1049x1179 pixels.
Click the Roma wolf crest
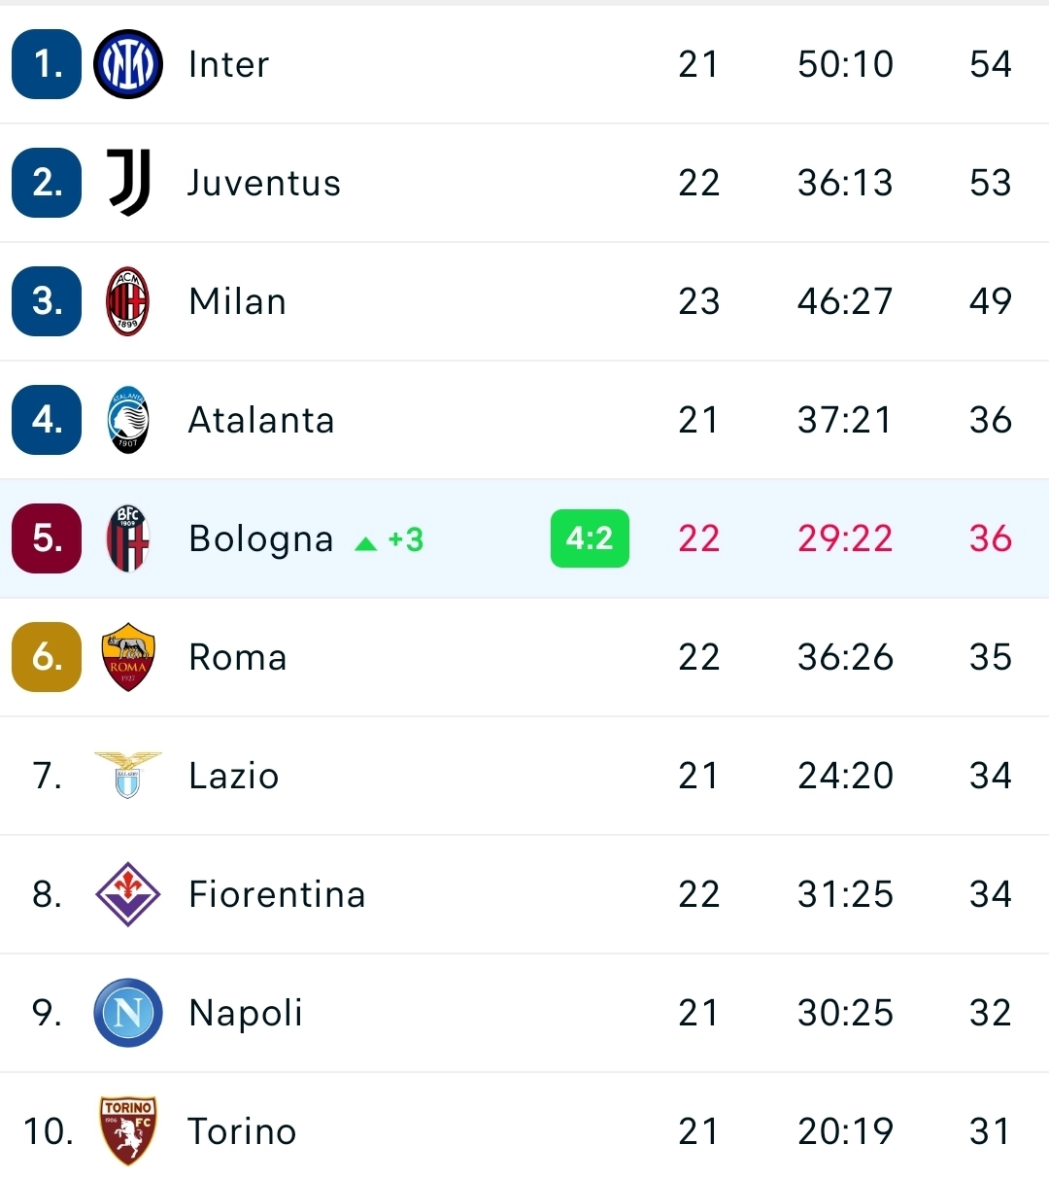click(128, 657)
